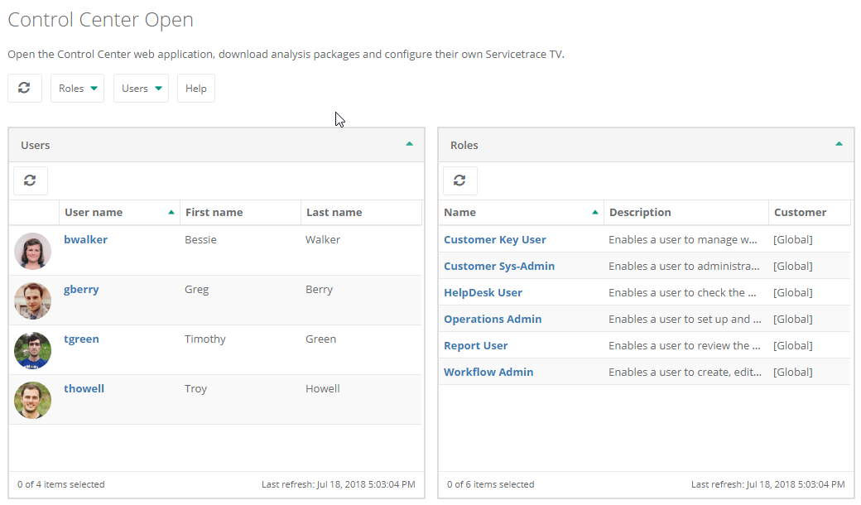This screenshot has width=861, height=505.
Task: Click thowell's profile photo
Action: [x=33, y=400]
